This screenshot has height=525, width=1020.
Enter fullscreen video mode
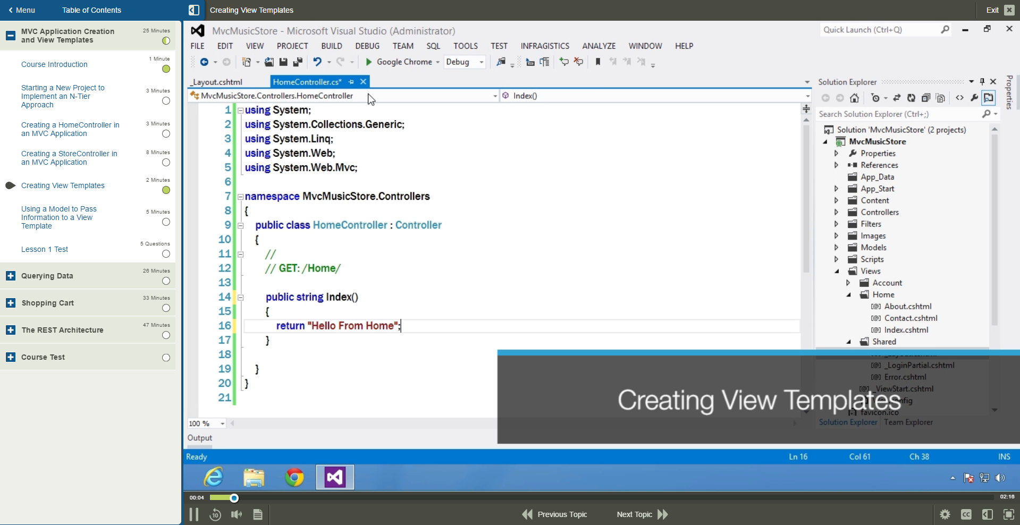(x=1008, y=514)
